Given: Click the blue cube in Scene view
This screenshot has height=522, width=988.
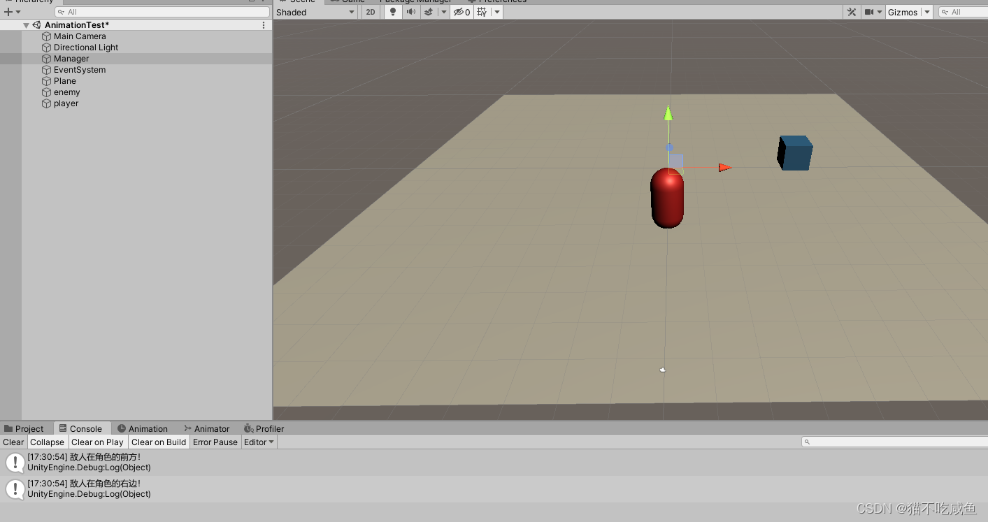Looking at the screenshot, I should click(x=795, y=153).
